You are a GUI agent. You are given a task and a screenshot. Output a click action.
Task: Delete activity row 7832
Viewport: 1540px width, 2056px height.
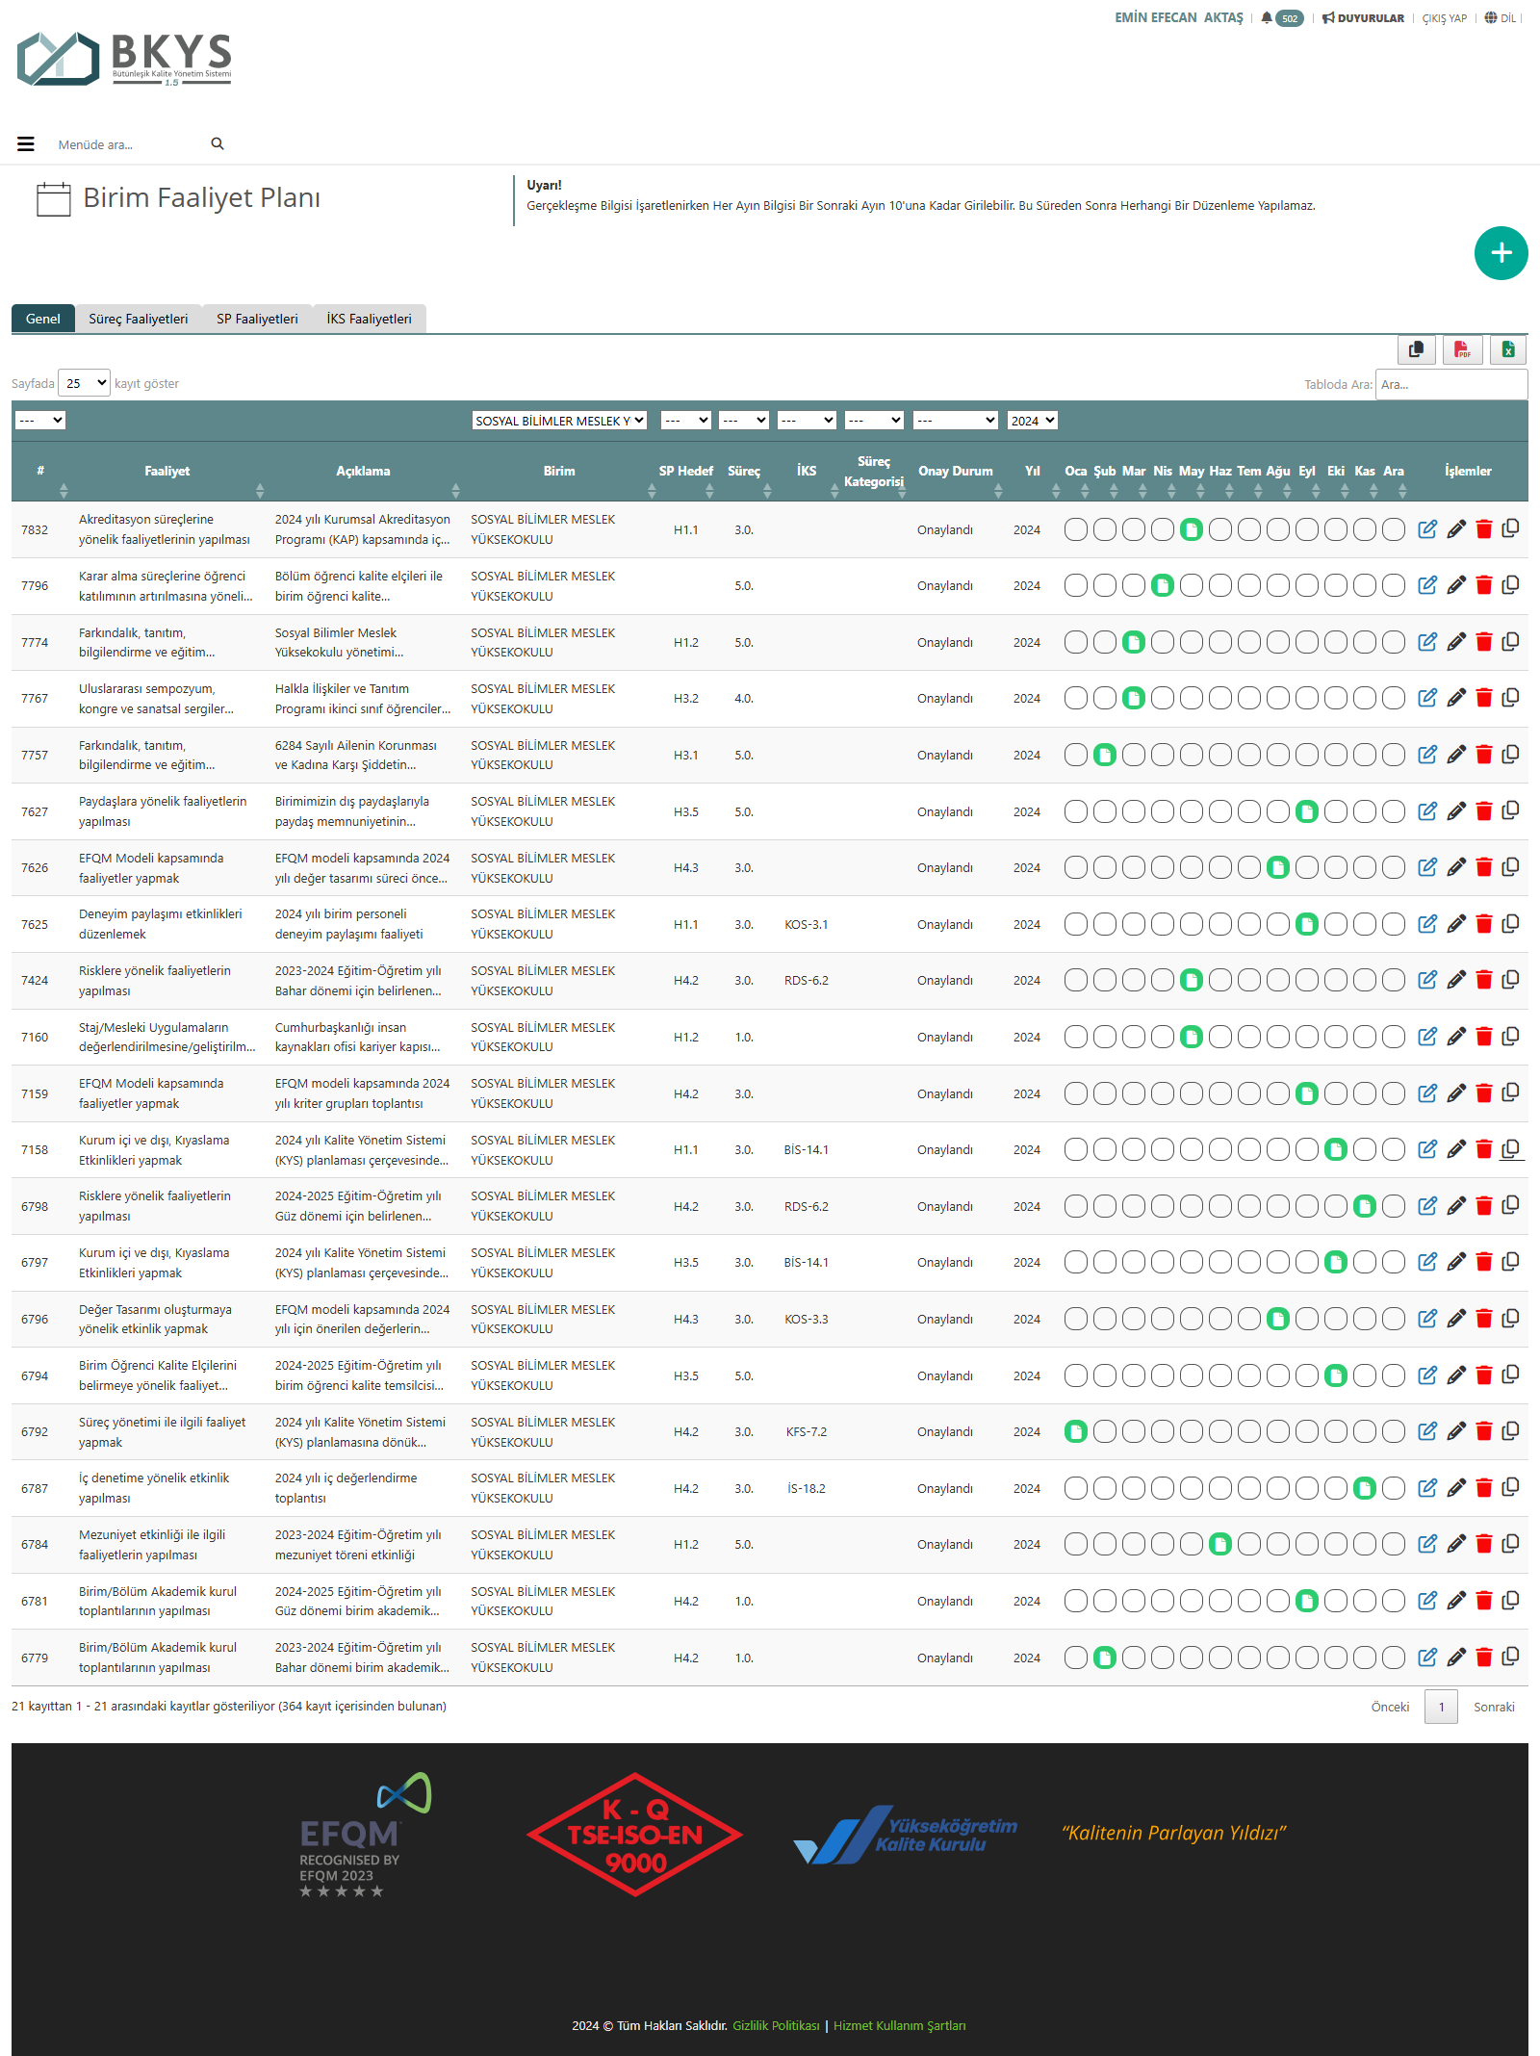(1484, 529)
